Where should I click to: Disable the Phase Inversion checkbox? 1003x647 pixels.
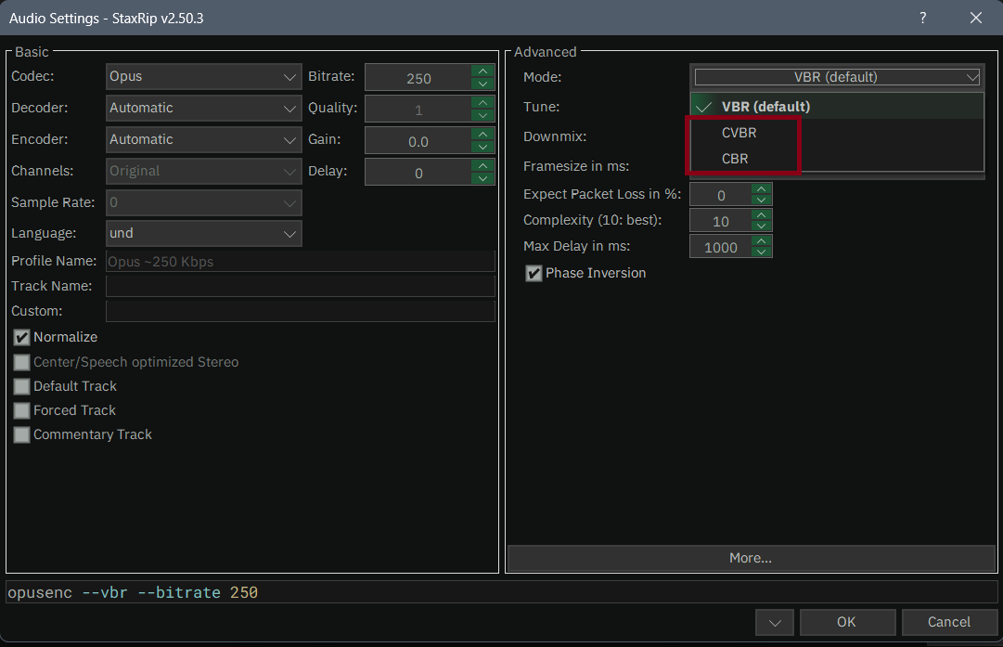[534, 273]
